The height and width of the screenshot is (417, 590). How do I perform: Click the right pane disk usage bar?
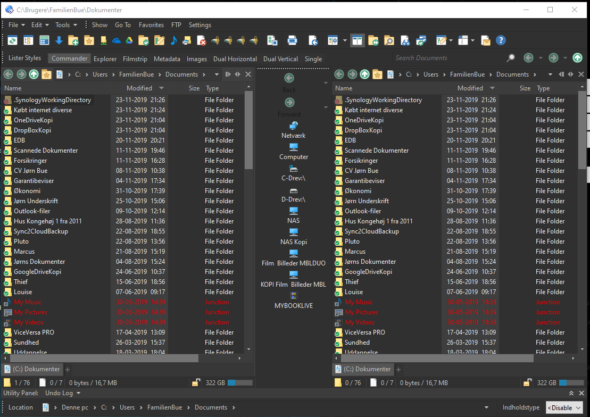tap(571, 383)
